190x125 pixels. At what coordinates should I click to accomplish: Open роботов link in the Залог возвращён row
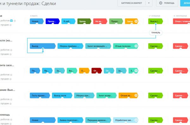point(5,50)
